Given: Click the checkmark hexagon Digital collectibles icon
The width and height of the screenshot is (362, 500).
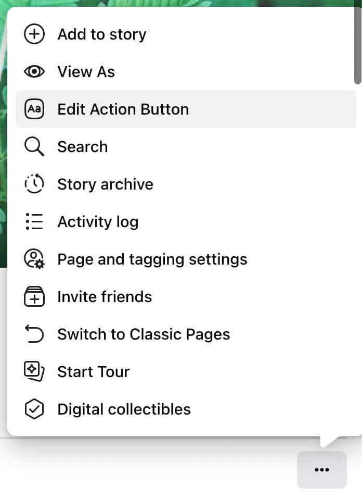Looking at the screenshot, I should 34,409.
